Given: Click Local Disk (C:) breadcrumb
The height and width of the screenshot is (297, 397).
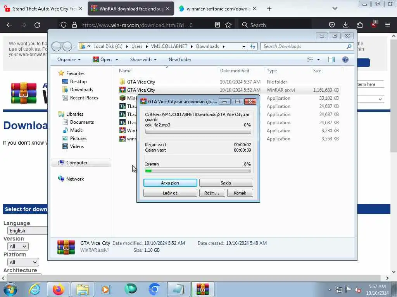Looking at the screenshot, I should click(x=108, y=46).
